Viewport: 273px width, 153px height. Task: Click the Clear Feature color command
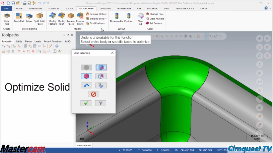click(155, 19)
